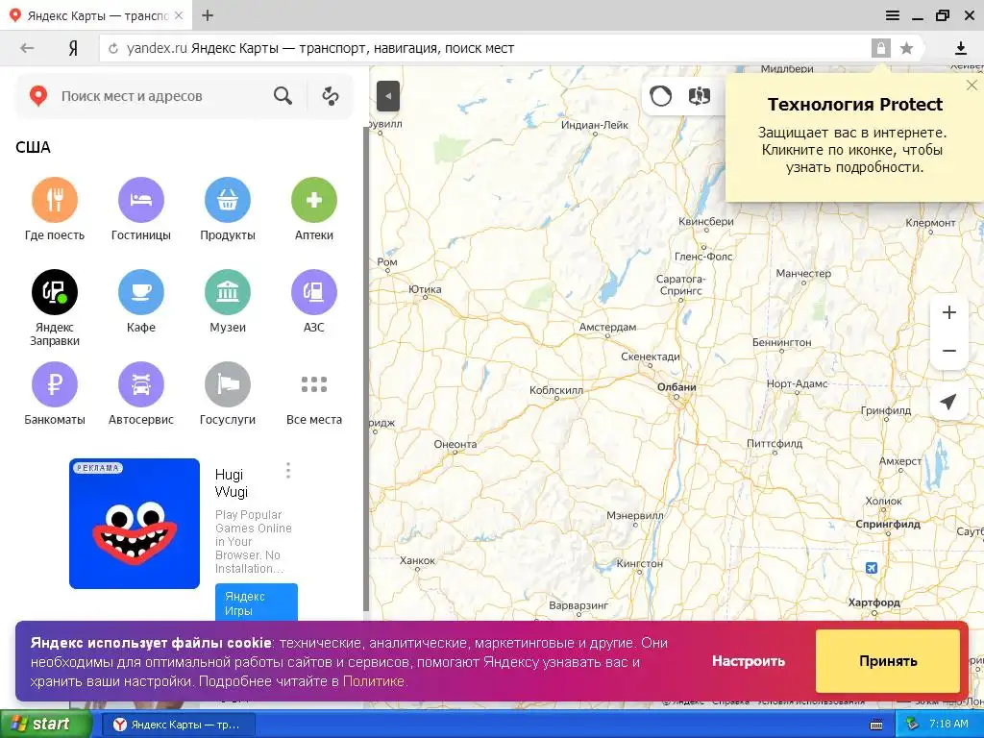Open the map layers icon

click(x=700, y=97)
